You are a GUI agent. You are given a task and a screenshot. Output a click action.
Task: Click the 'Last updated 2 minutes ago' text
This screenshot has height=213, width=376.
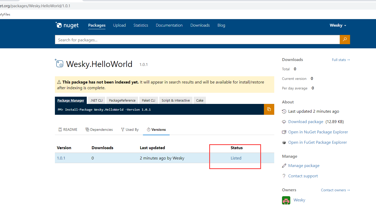(x=314, y=111)
